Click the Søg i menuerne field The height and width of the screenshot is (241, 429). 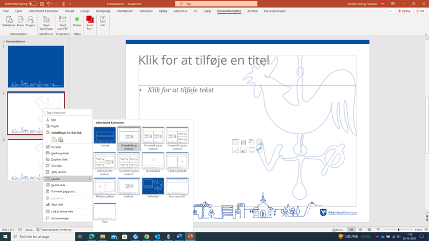tap(67, 113)
